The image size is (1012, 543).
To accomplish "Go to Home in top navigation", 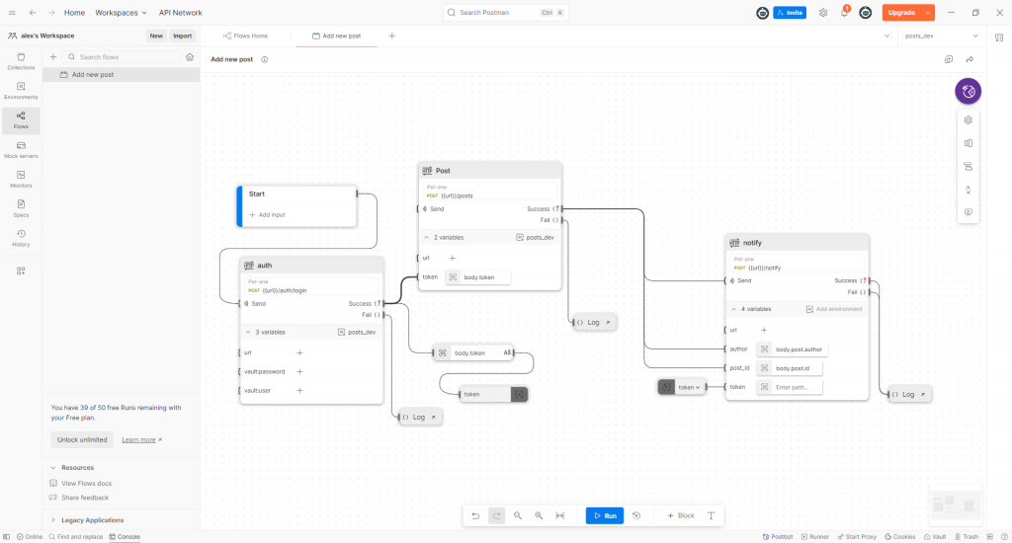I will point(74,12).
